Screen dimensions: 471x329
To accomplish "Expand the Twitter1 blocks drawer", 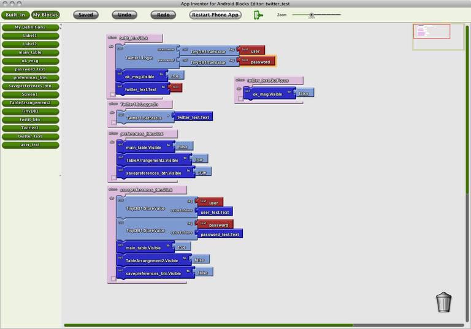I will point(30,128).
